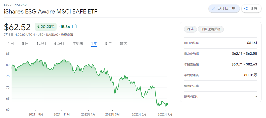Click the checkmark icon in フォロー中 button
The width and height of the screenshot is (266, 118).
click(214, 8)
